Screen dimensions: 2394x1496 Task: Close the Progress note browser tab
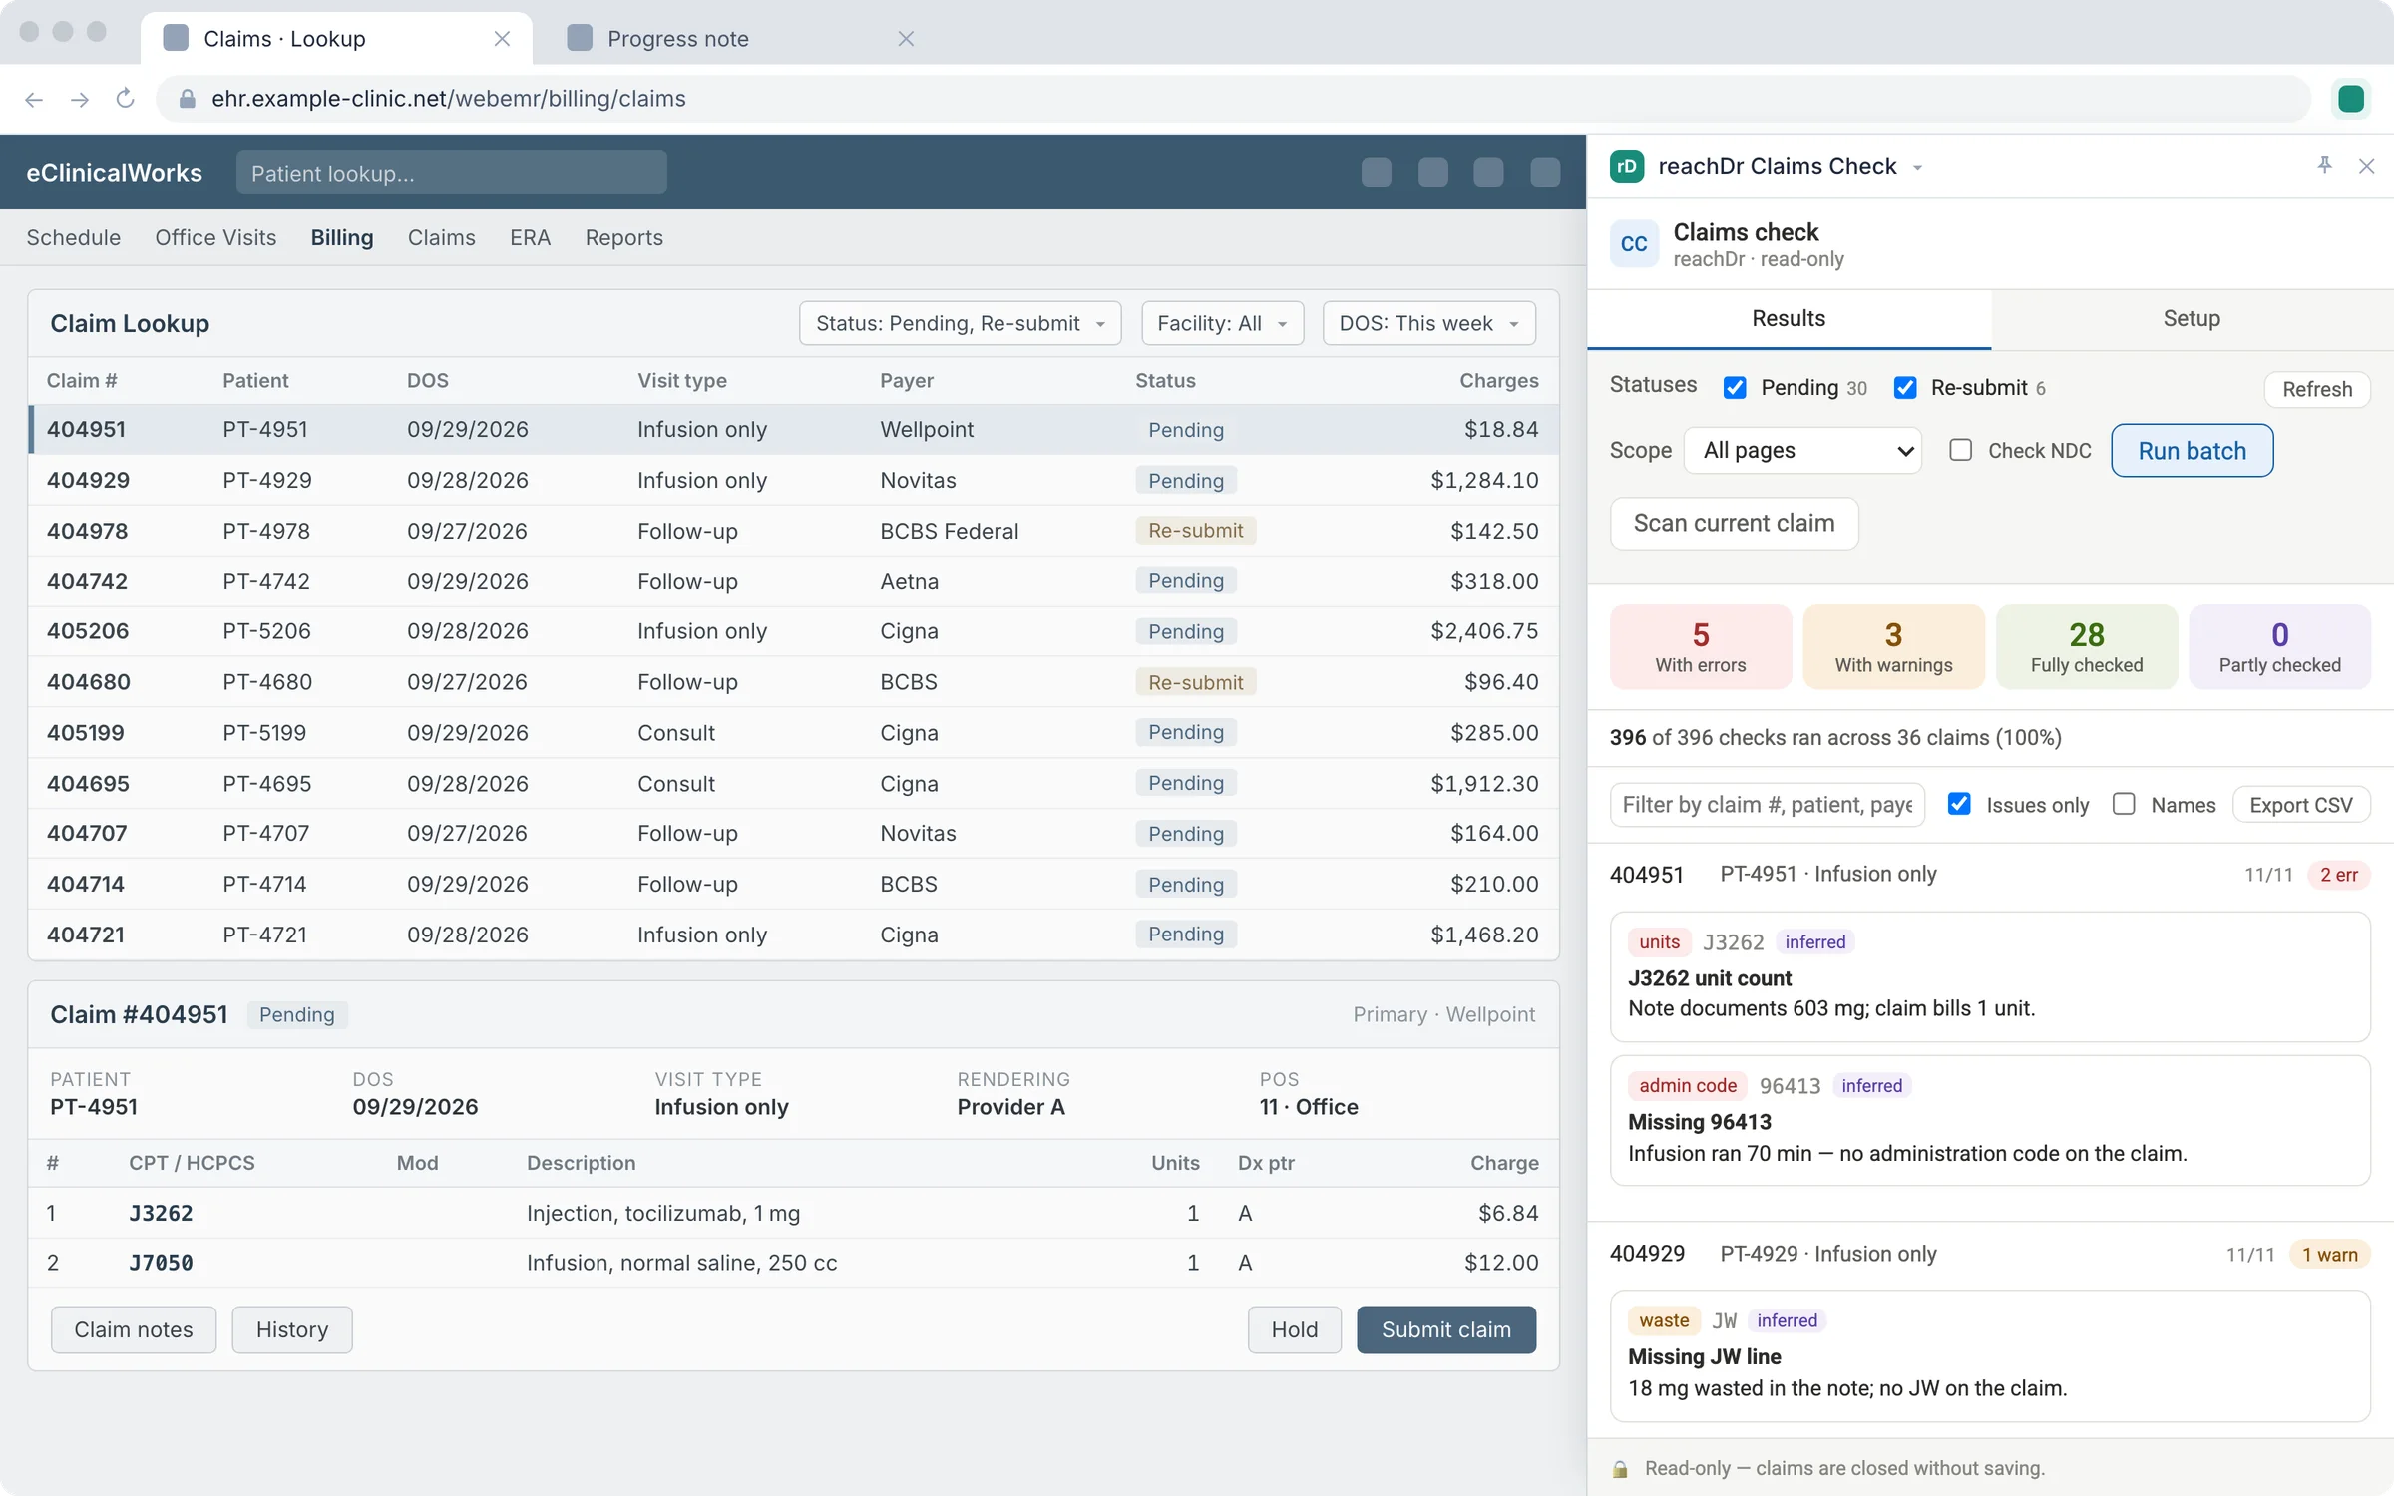906,39
